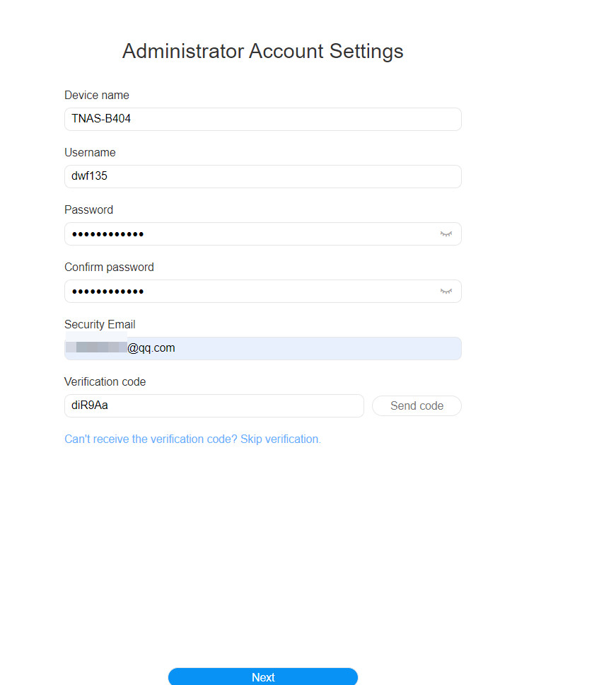Viewport: 599px width, 685px height.
Task: Show password via eye icon in Password field
Action: pyautogui.click(x=446, y=234)
